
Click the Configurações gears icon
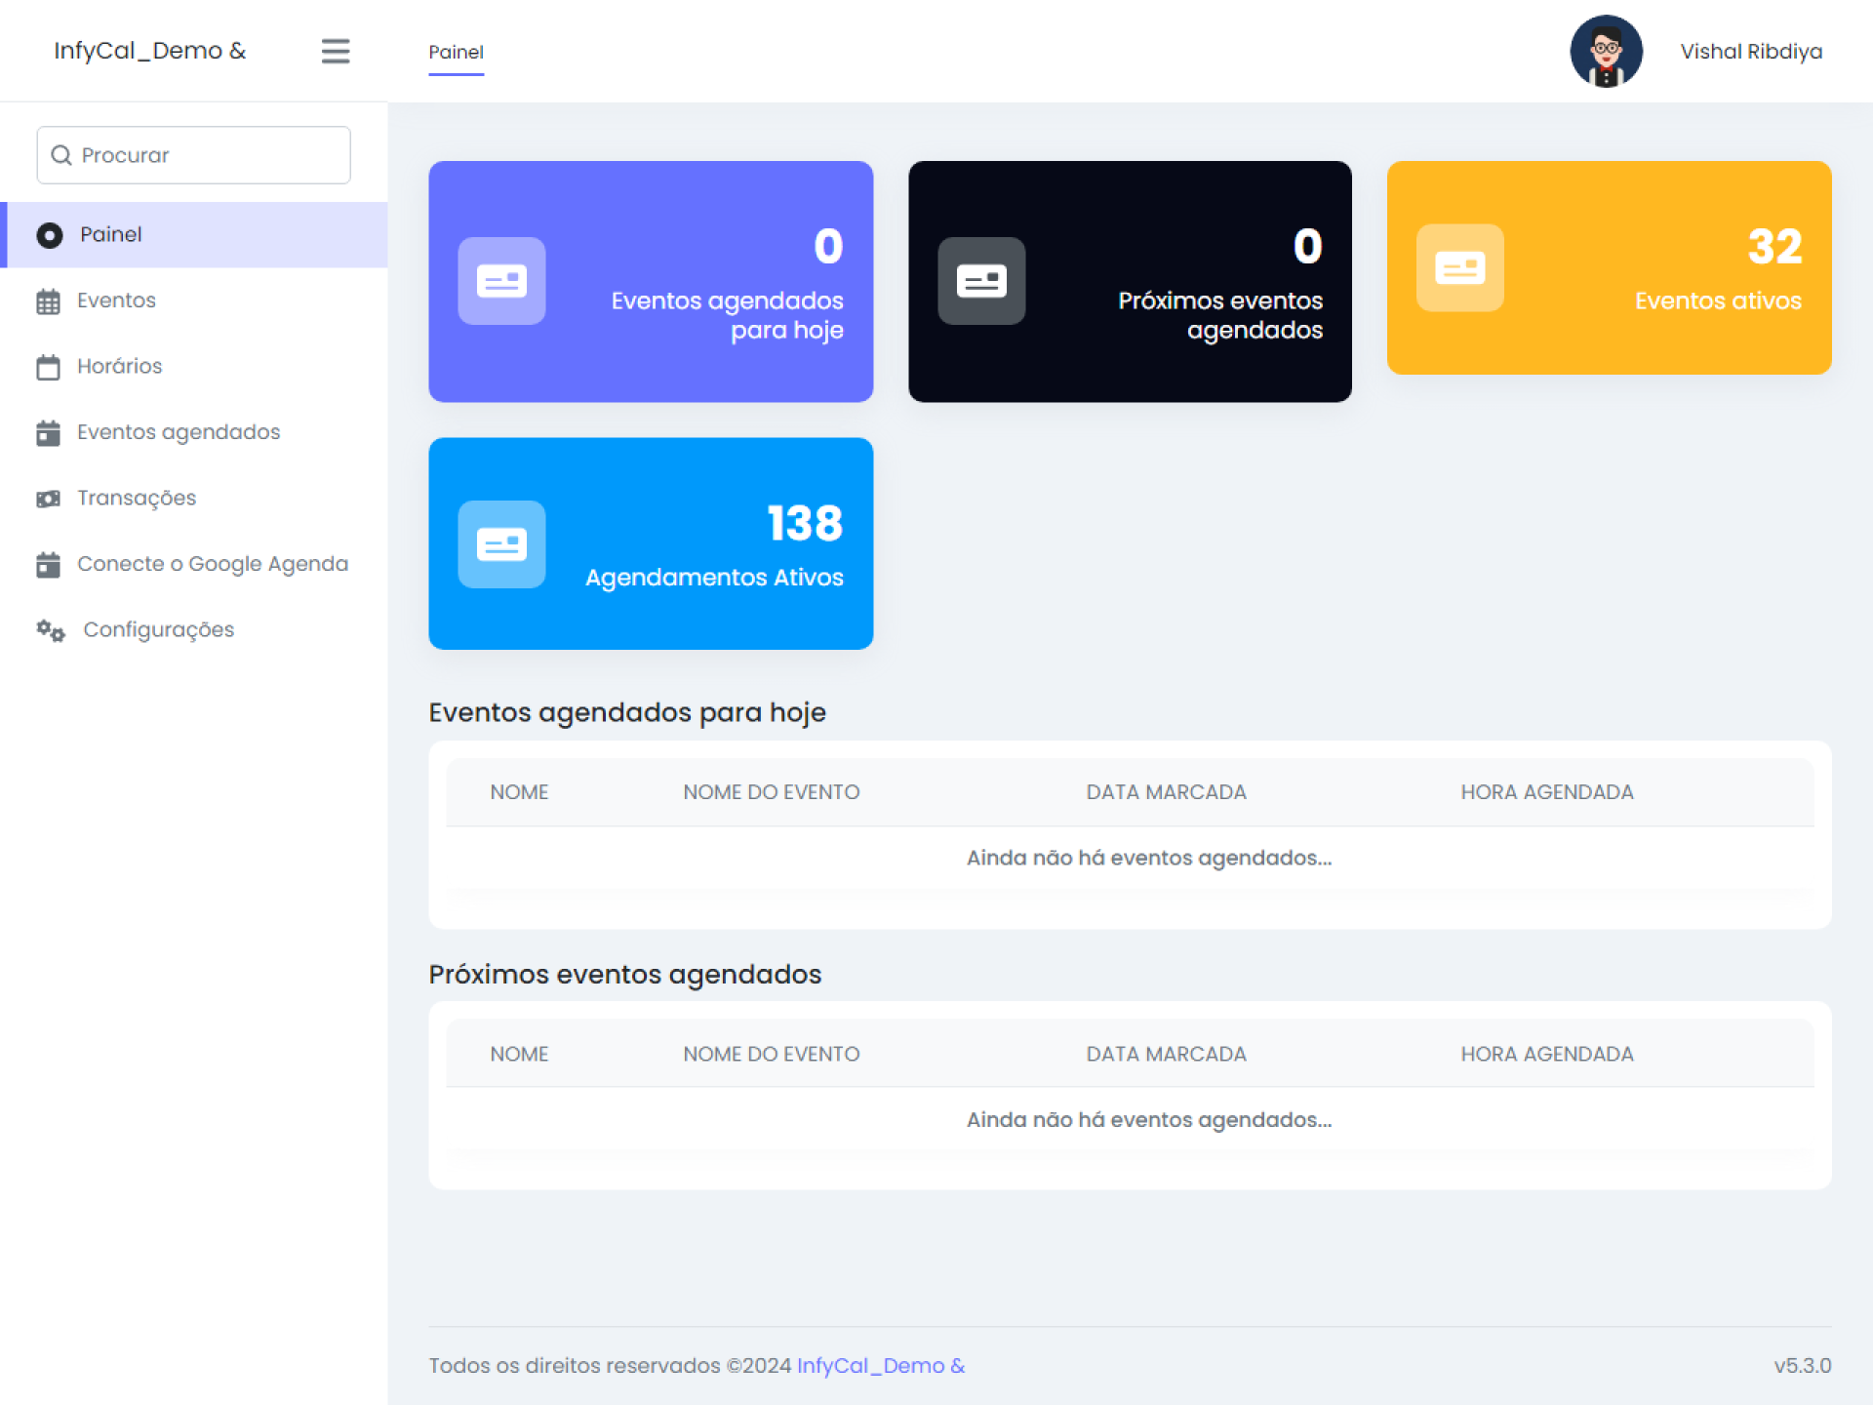[x=51, y=631]
